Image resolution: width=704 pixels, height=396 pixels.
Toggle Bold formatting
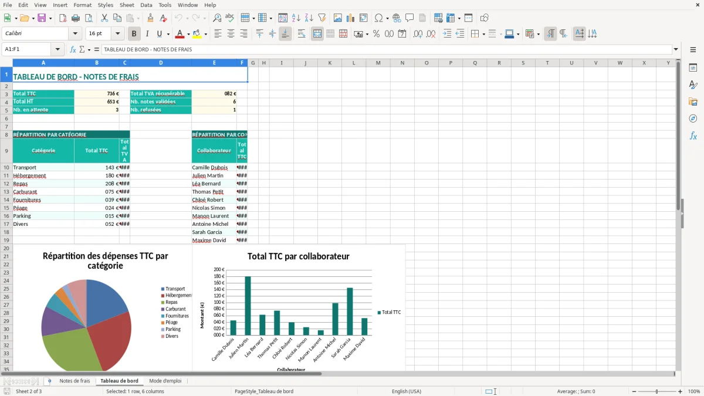click(x=134, y=34)
